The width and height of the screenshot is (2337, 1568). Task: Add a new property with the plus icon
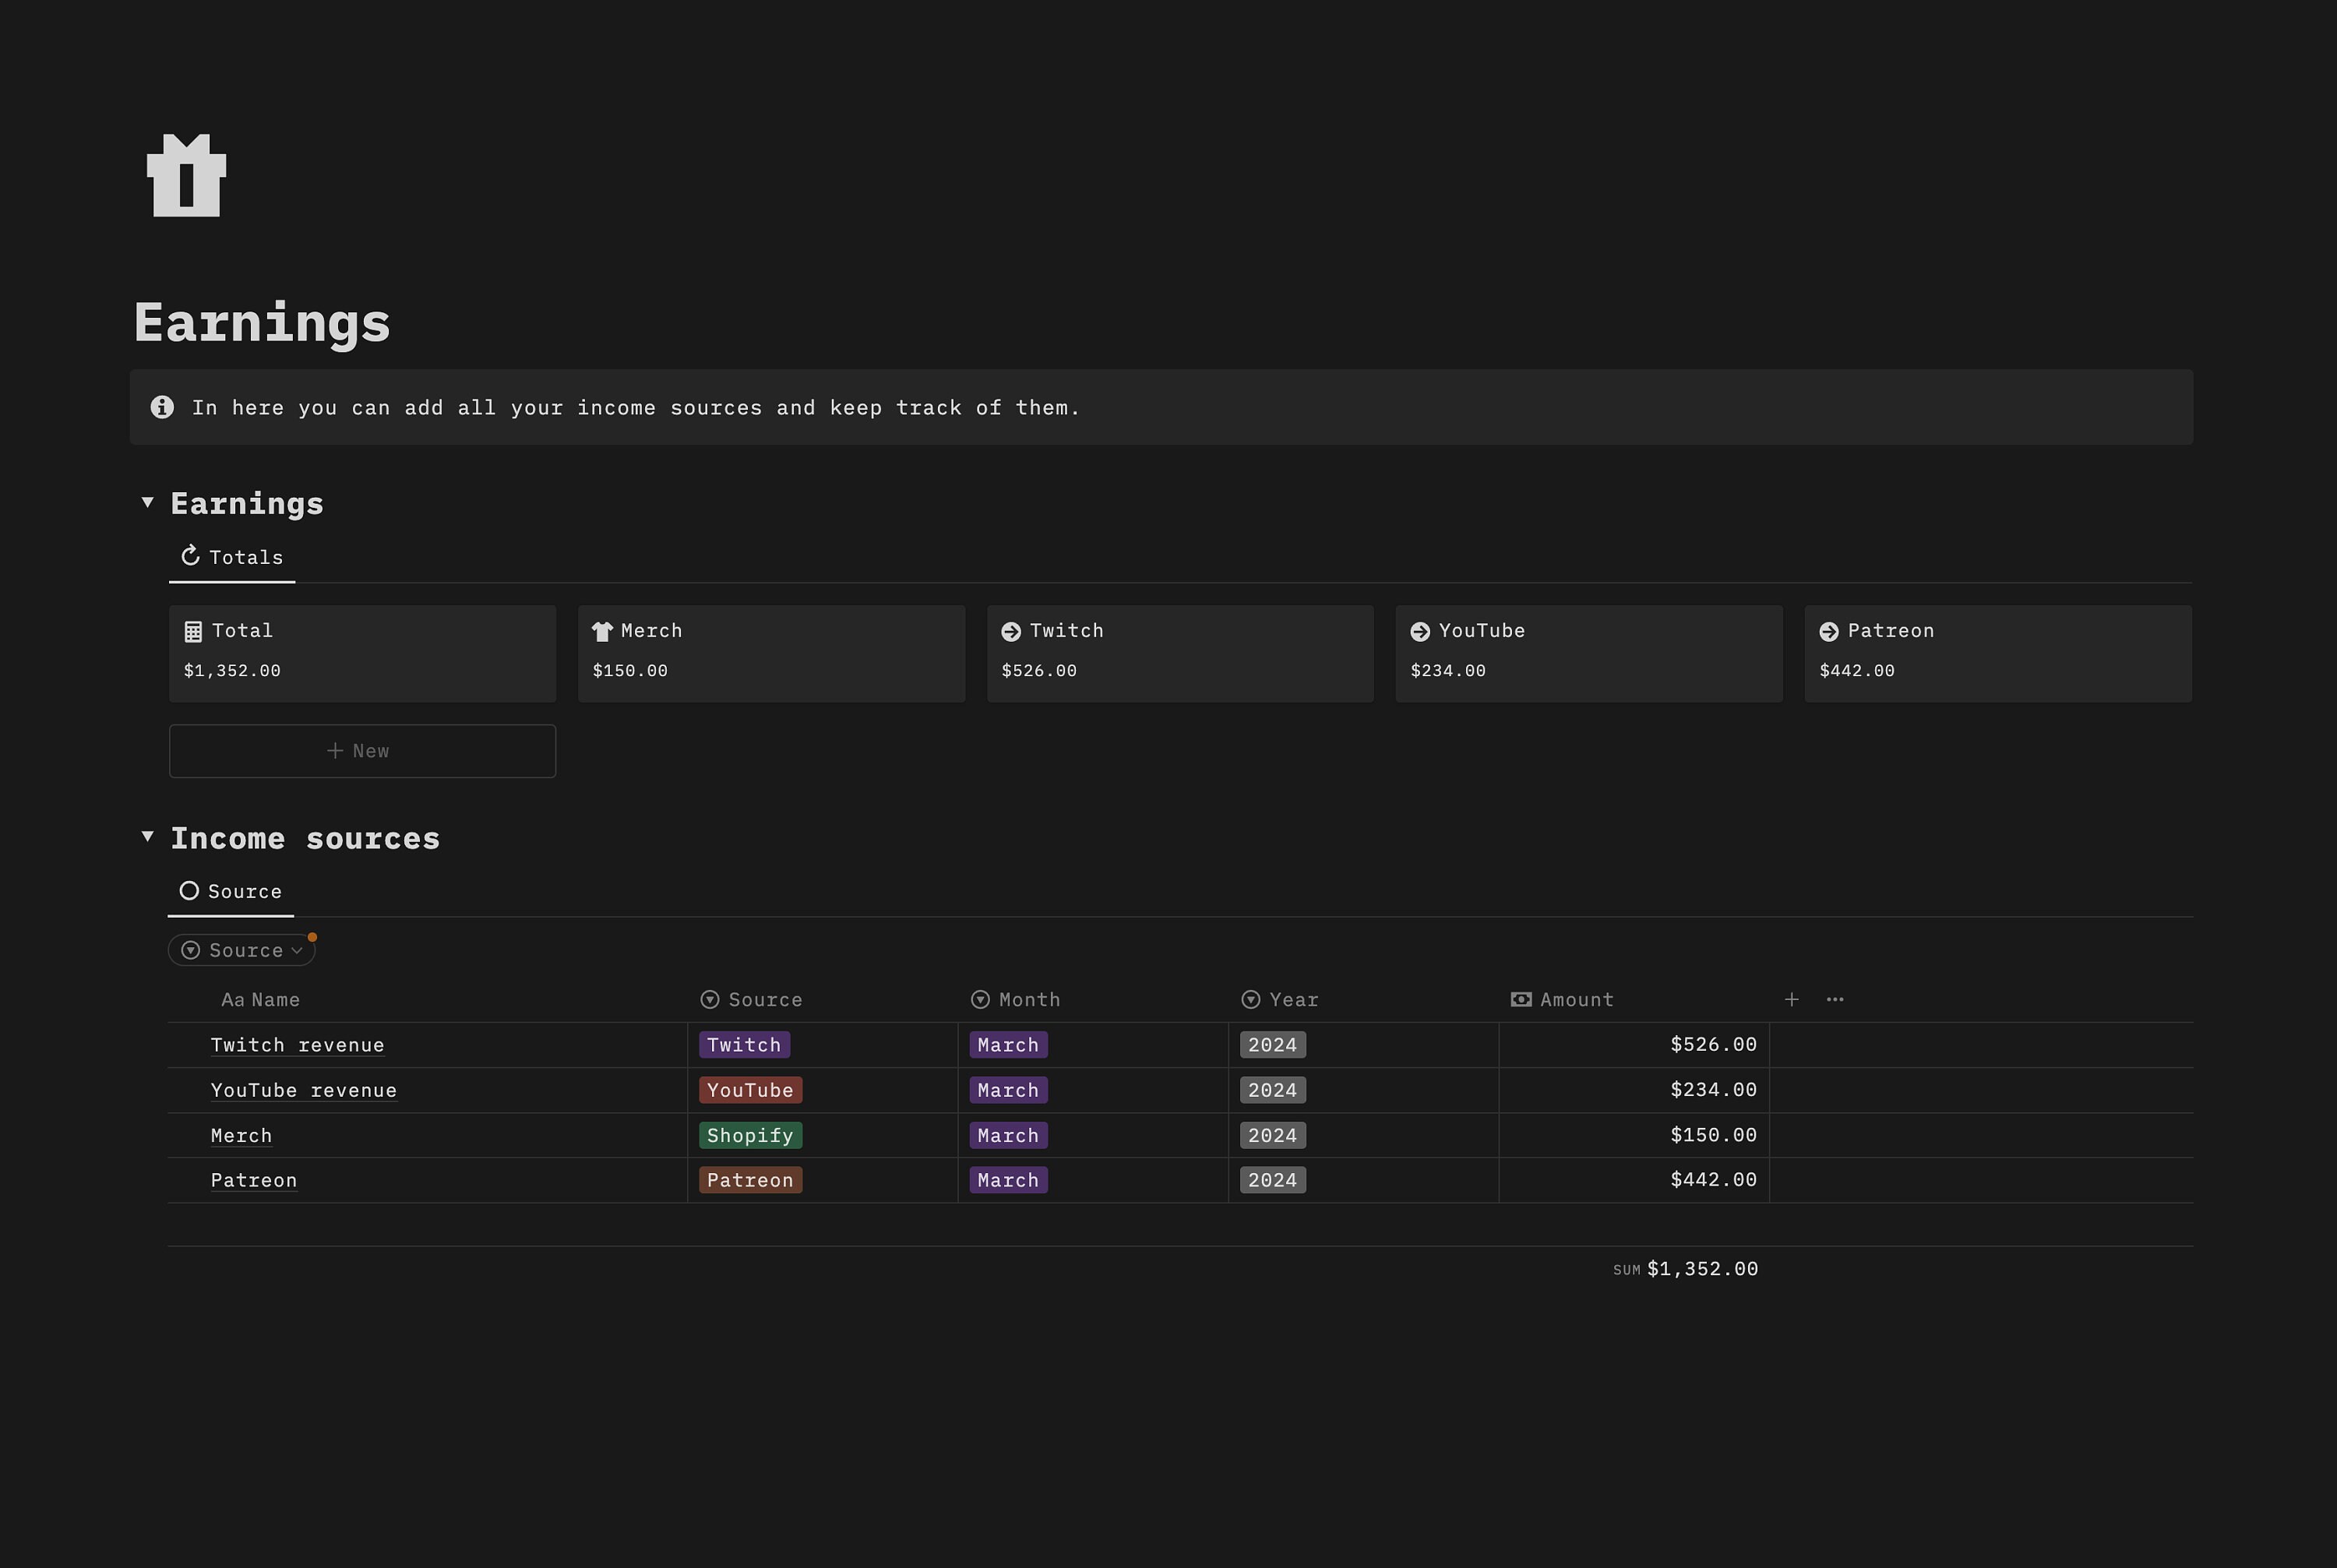click(1792, 999)
